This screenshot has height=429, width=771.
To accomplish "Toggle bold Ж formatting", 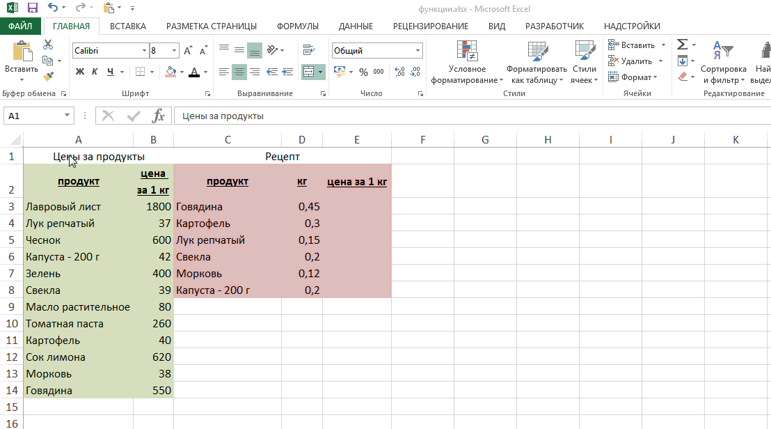I will pos(79,72).
